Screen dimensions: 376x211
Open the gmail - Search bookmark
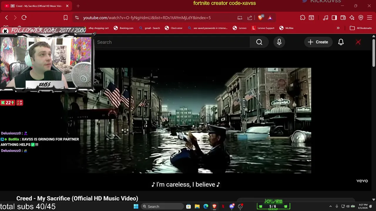(x=150, y=28)
